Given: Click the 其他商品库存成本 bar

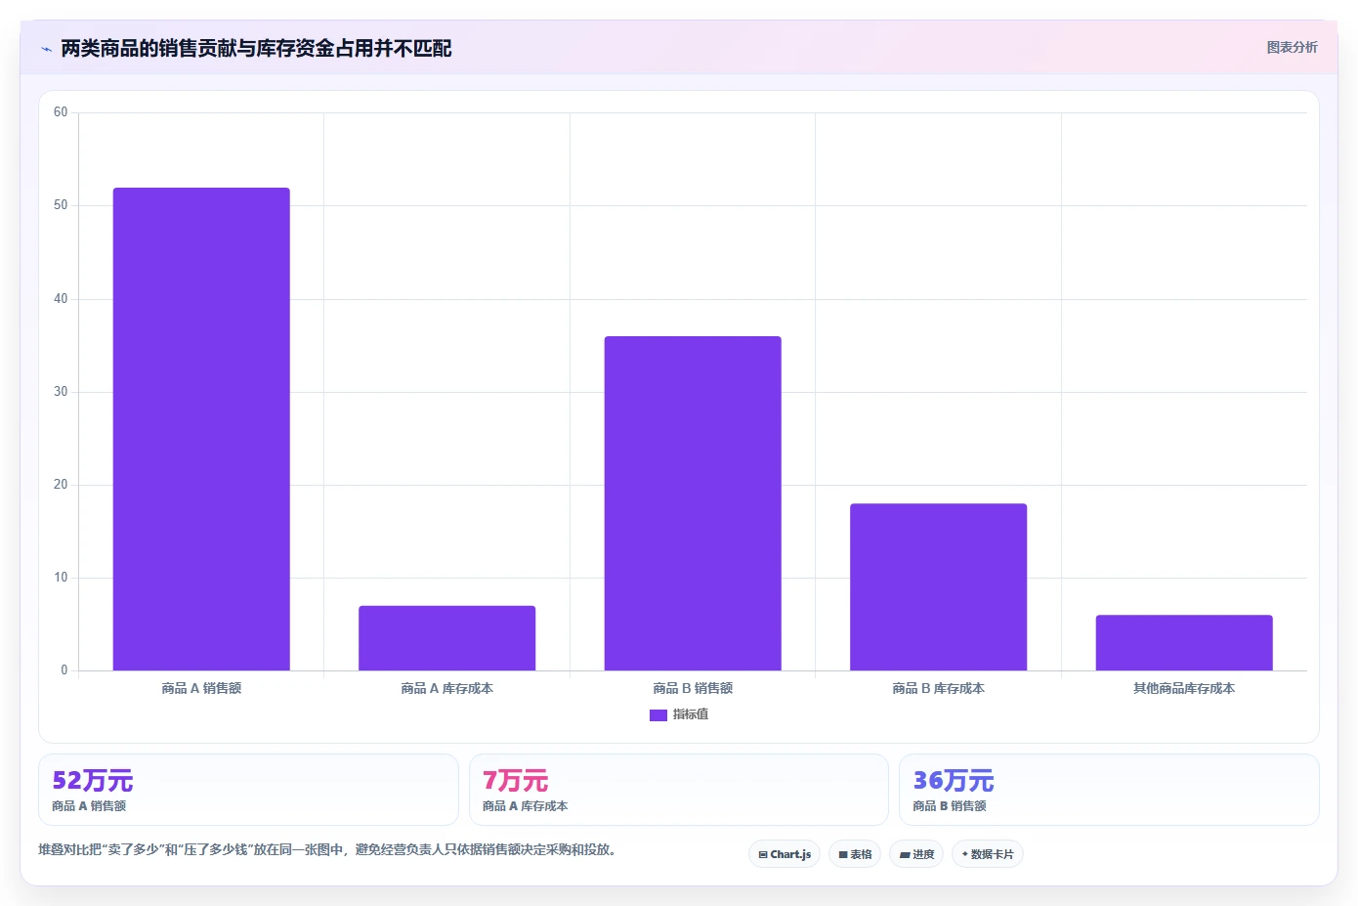Looking at the screenshot, I should coord(1184,643).
